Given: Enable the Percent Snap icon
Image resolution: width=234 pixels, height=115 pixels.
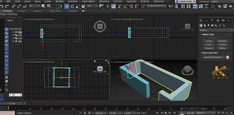Looking at the screenshot, I should (x=131, y=6).
